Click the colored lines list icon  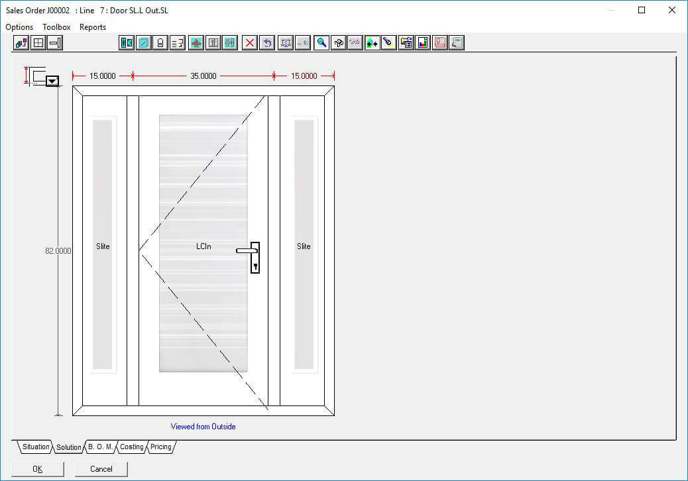[178, 43]
